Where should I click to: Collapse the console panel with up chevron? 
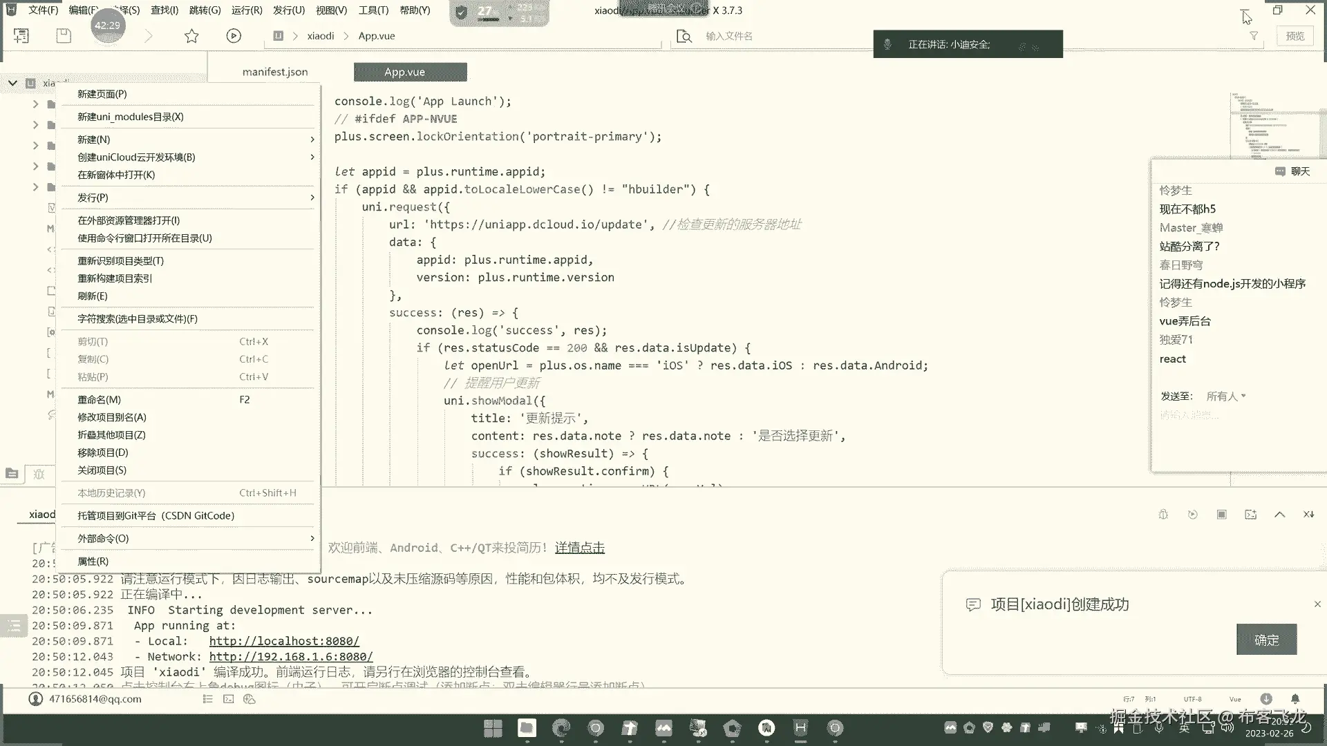coord(1279,515)
